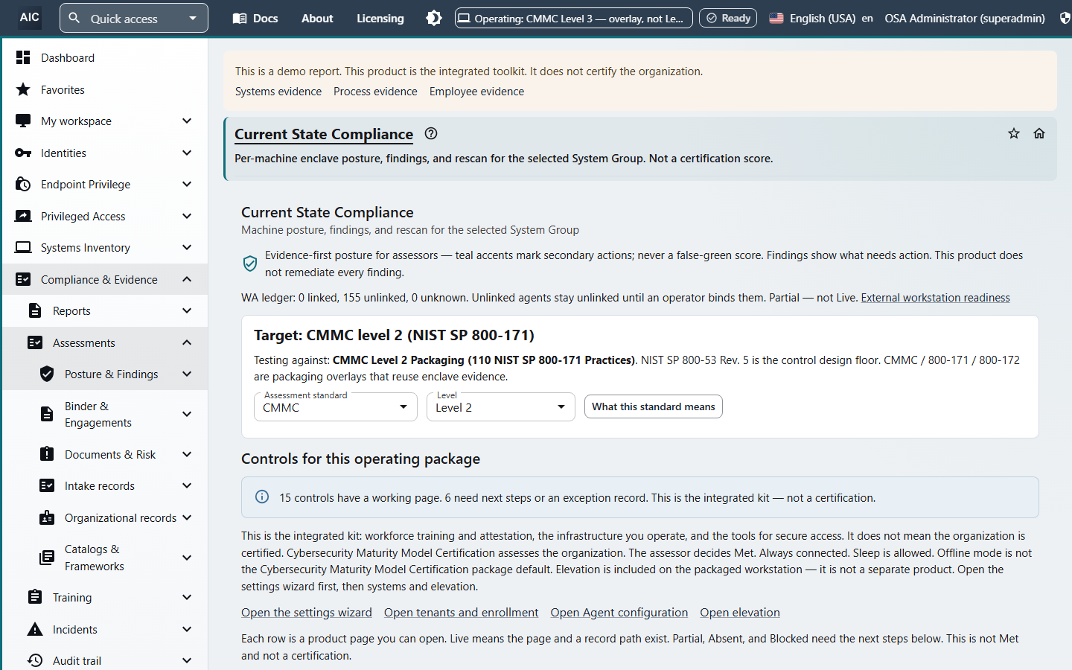Open the Docs menu
The image size is (1072, 670).
(x=255, y=18)
